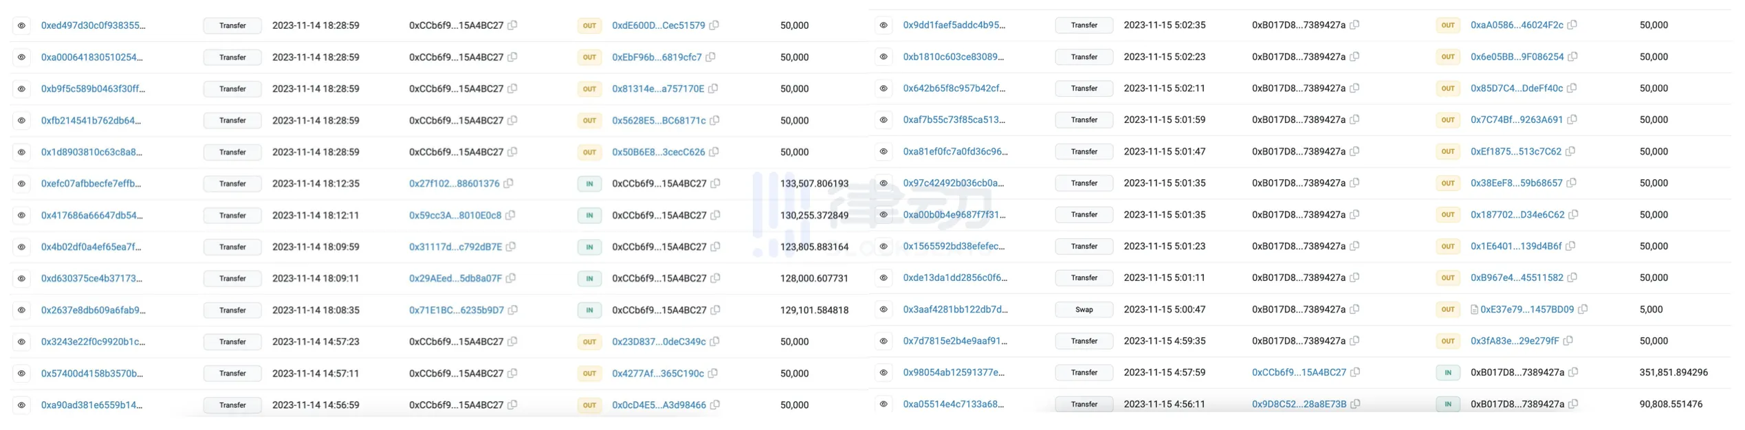Image resolution: width=1745 pixels, height=430 pixels.
Task: Open recipient address 0x3fA83e...29e279fF
Action: coord(1515,341)
